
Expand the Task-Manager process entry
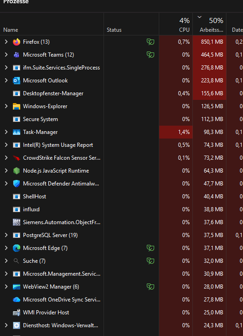tap(6, 132)
